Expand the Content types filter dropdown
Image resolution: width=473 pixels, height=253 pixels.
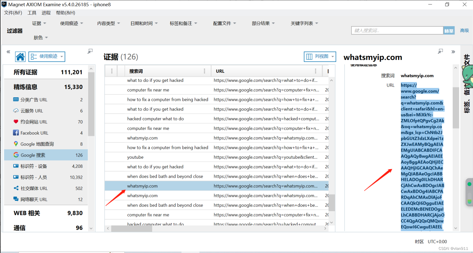108,23
